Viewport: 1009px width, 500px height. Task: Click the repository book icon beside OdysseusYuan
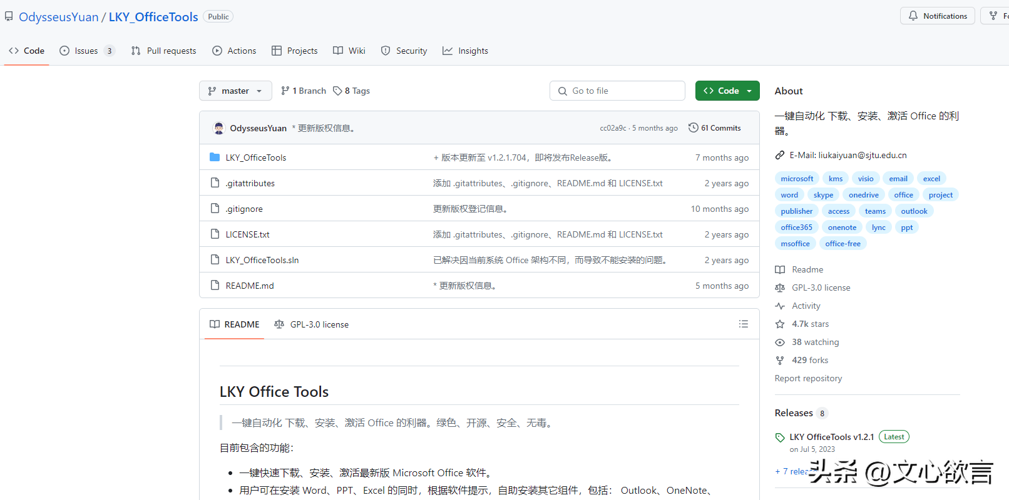(x=9, y=16)
